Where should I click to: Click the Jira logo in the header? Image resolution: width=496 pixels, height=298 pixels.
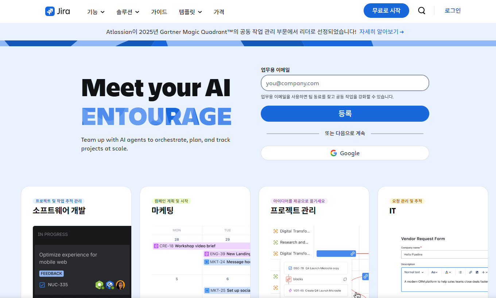(x=58, y=11)
